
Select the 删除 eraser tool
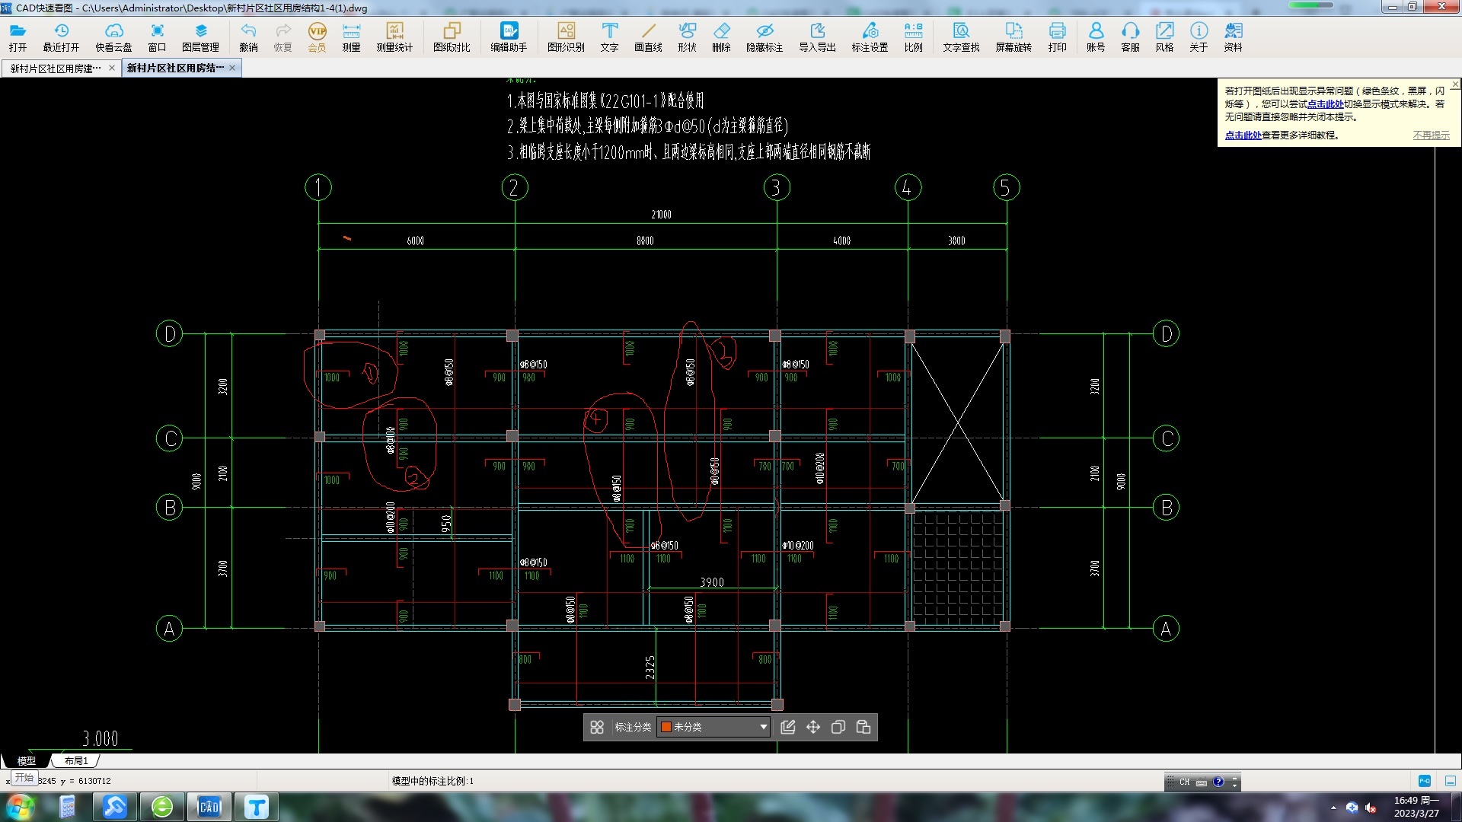(721, 37)
